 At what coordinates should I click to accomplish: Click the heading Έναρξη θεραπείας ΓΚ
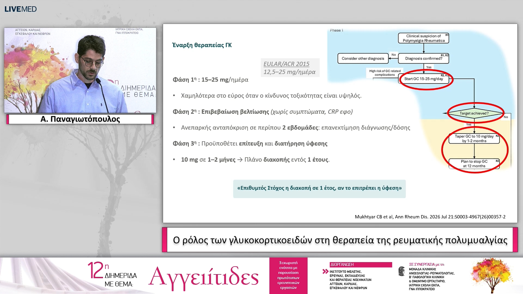point(202,45)
